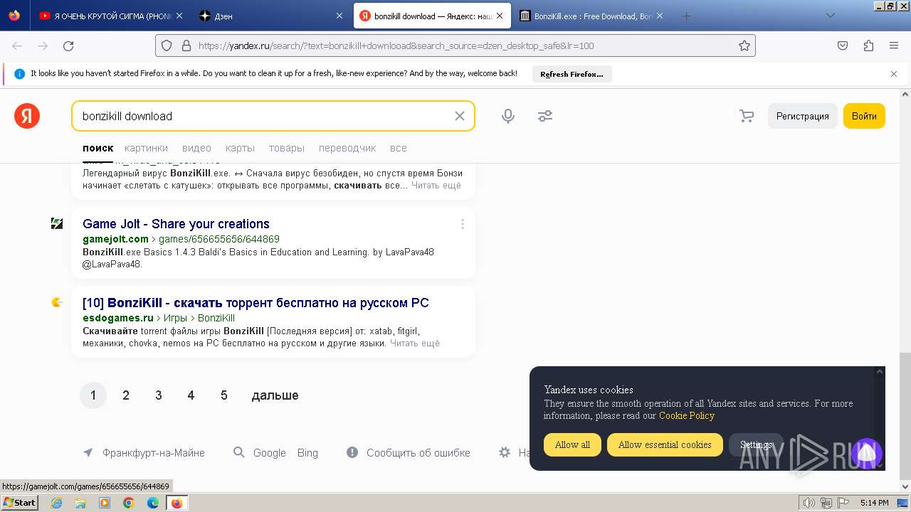
Task: Close the bonzikill download Yandex tab
Action: point(499,16)
